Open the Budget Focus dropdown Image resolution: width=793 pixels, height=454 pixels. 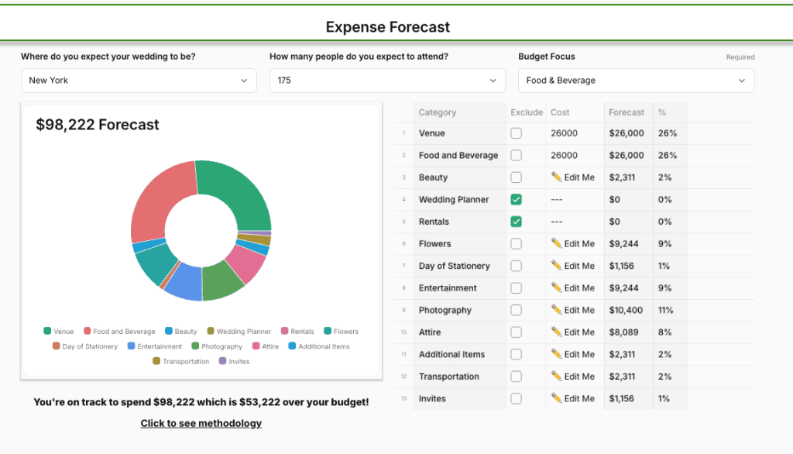tap(636, 81)
